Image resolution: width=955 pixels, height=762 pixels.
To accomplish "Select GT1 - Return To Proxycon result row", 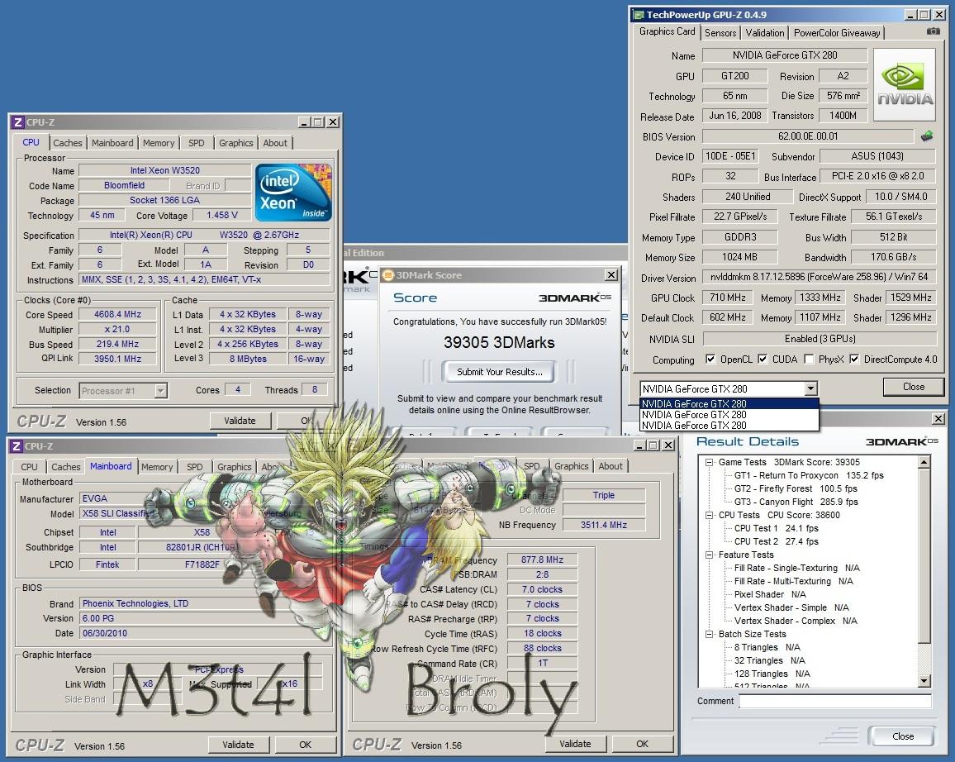I will coord(808,475).
